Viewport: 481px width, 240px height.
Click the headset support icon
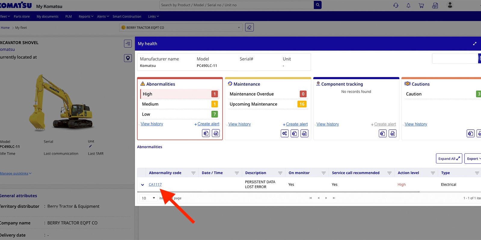coord(396,5)
